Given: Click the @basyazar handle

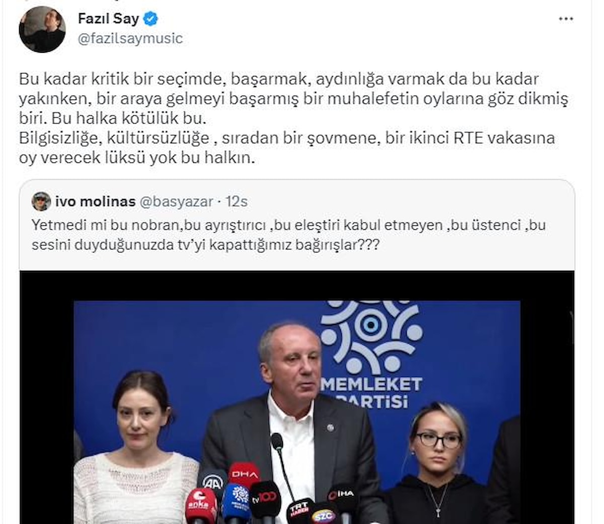Looking at the screenshot, I should point(176,201).
